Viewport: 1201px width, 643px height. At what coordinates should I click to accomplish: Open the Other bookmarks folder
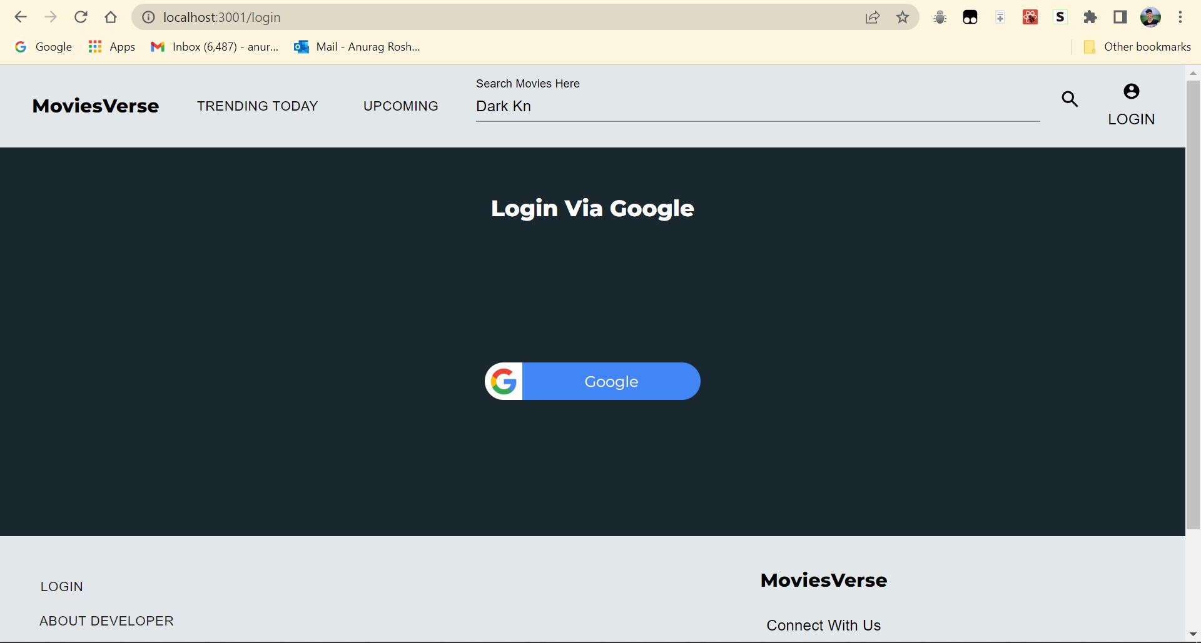click(x=1137, y=47)
